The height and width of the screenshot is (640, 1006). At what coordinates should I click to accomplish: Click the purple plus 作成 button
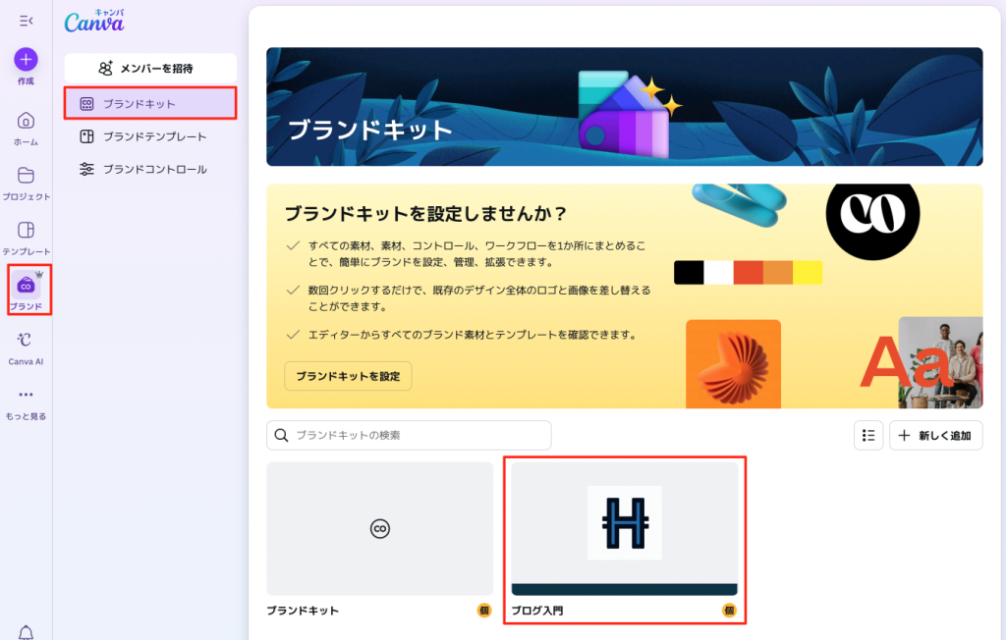(26, 59)
